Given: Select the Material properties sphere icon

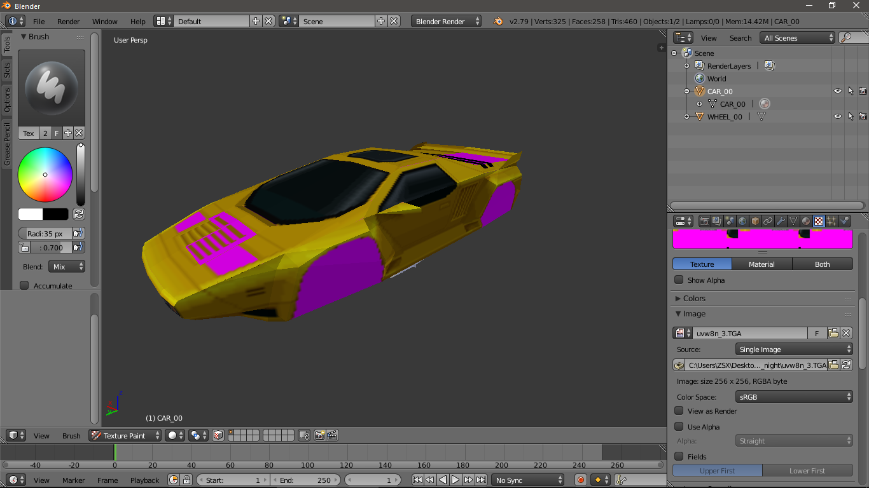Looking at the screenshot, I should (806, 221).
